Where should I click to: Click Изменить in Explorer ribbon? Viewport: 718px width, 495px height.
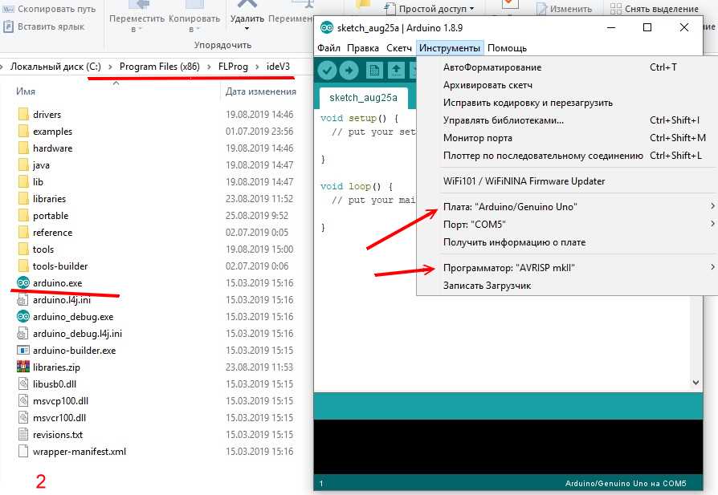coord(565,9)
